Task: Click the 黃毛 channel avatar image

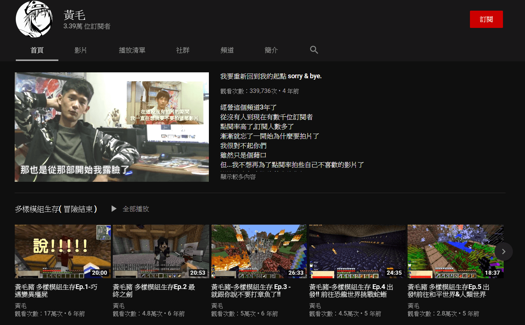Action: pyautogui.click(x=34, y=19)
